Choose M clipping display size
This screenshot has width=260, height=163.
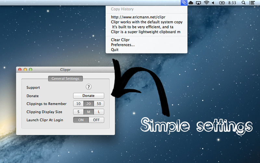(88, 112)
